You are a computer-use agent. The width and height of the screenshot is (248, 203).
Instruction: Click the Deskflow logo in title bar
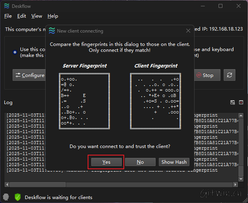tap(6, 6)
